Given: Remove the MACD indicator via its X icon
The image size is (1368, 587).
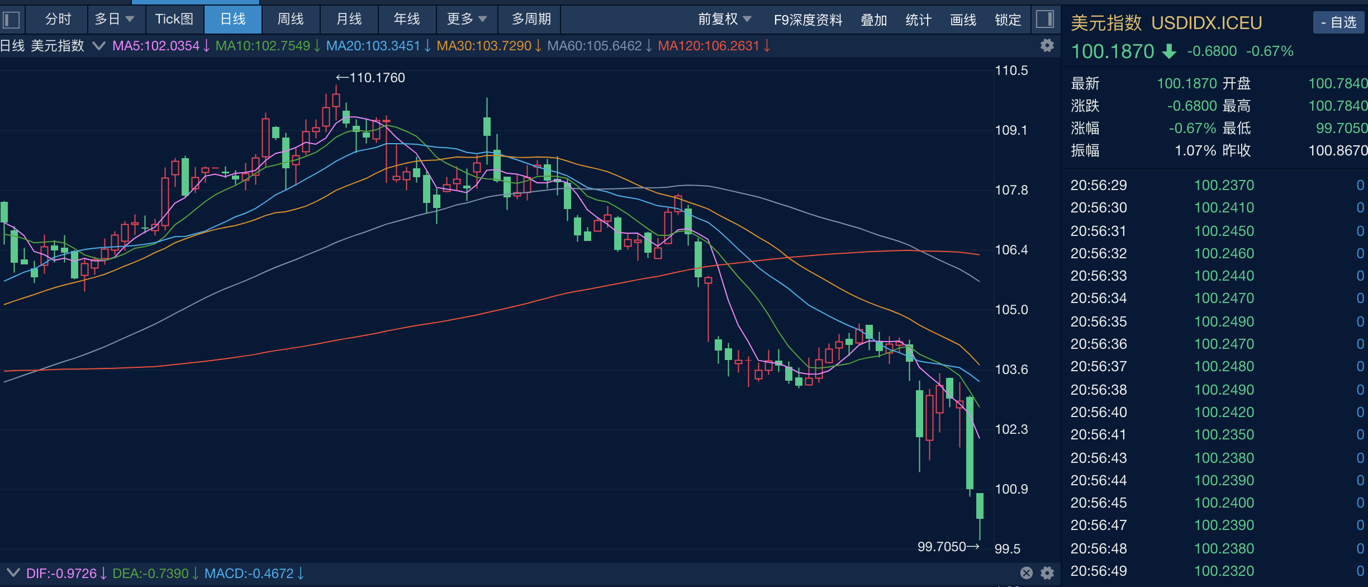Looking at the screenshot, I should [x=1026, y=573].
